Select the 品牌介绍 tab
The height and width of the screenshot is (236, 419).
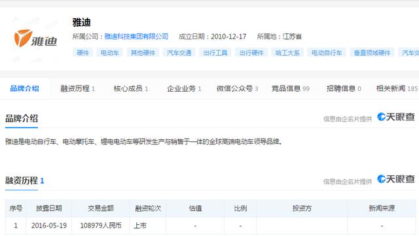(25, 88)
